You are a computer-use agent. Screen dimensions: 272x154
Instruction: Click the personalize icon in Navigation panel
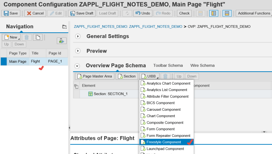pos(61,40)
